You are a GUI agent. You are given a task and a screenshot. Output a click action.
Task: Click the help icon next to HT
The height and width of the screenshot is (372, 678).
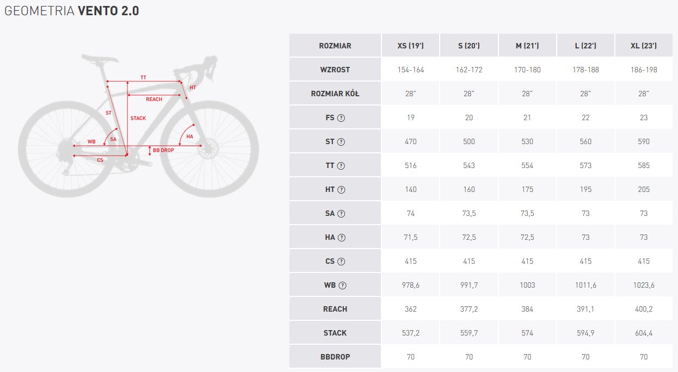click(x=341, y=189)
